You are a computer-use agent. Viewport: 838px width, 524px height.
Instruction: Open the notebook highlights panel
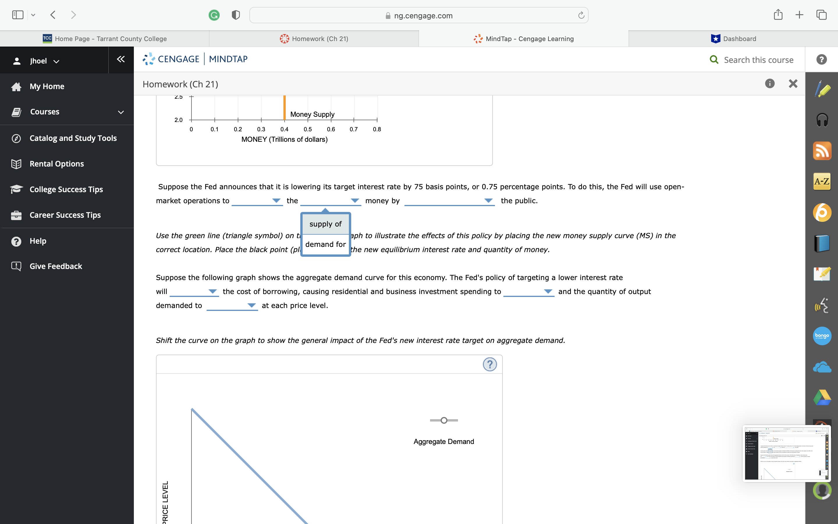pyautogui.click(x=822, y=274)
